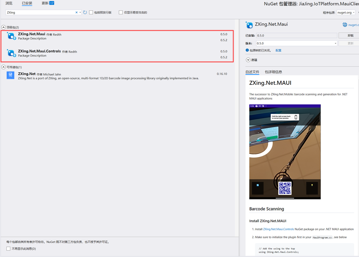The image size is (359, 257).
Task: Click the barcode scanner preview image
Action: [285, 152]
